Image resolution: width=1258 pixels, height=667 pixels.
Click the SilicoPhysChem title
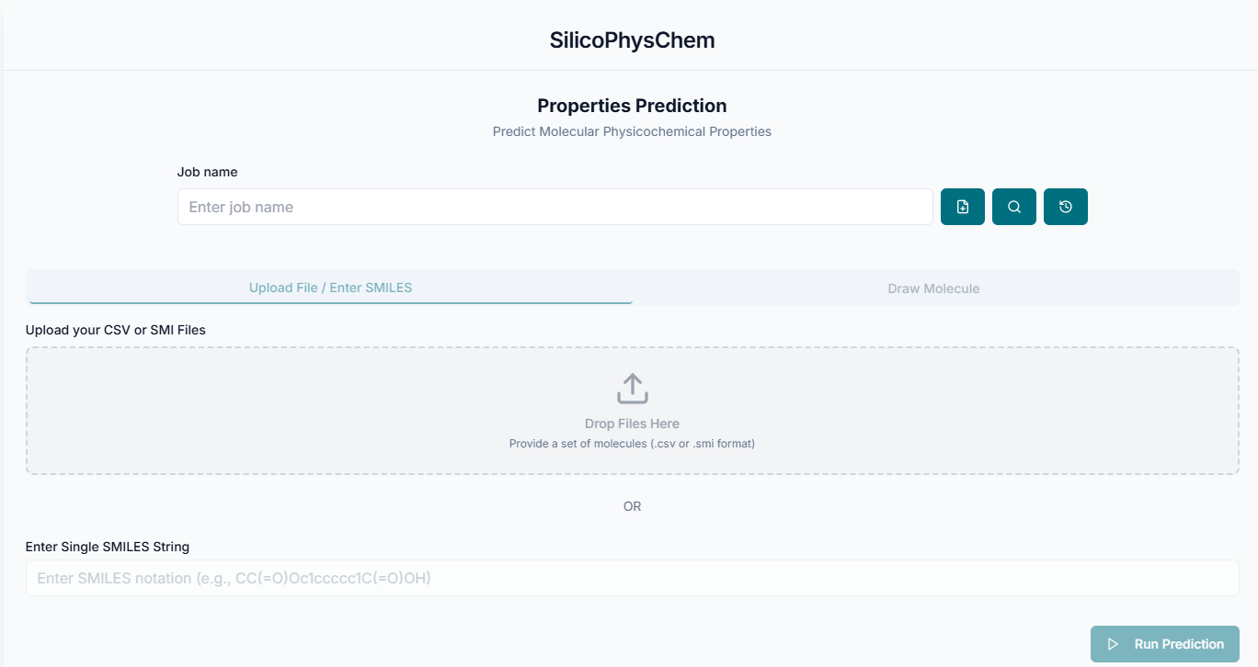tap(632, 40)
